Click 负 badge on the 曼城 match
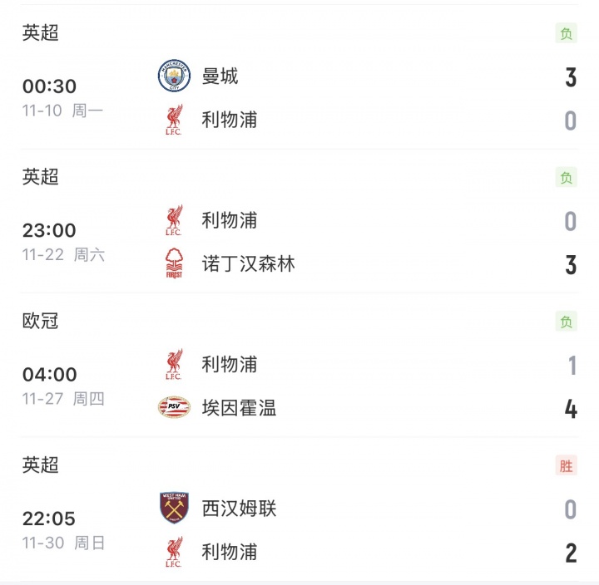Screen dimensions: 599x585 tap(567, 34)
